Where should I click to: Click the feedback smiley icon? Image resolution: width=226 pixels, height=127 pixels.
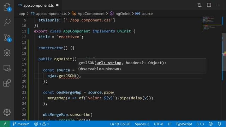(x=210, y=124)
